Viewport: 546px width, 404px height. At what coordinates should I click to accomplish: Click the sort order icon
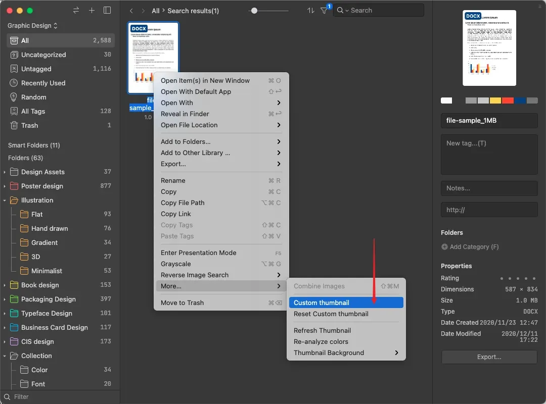click(310, 11)
